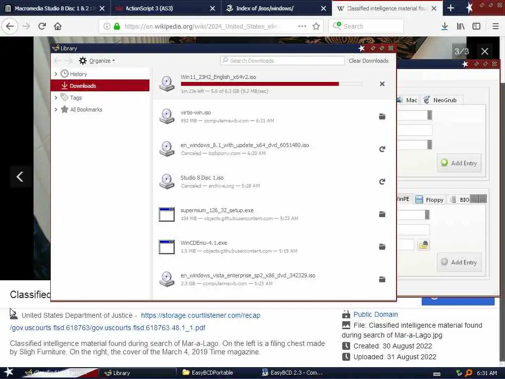Click the taskbar clock 6:31 AM
505x379 pixels.
point(487,373)
